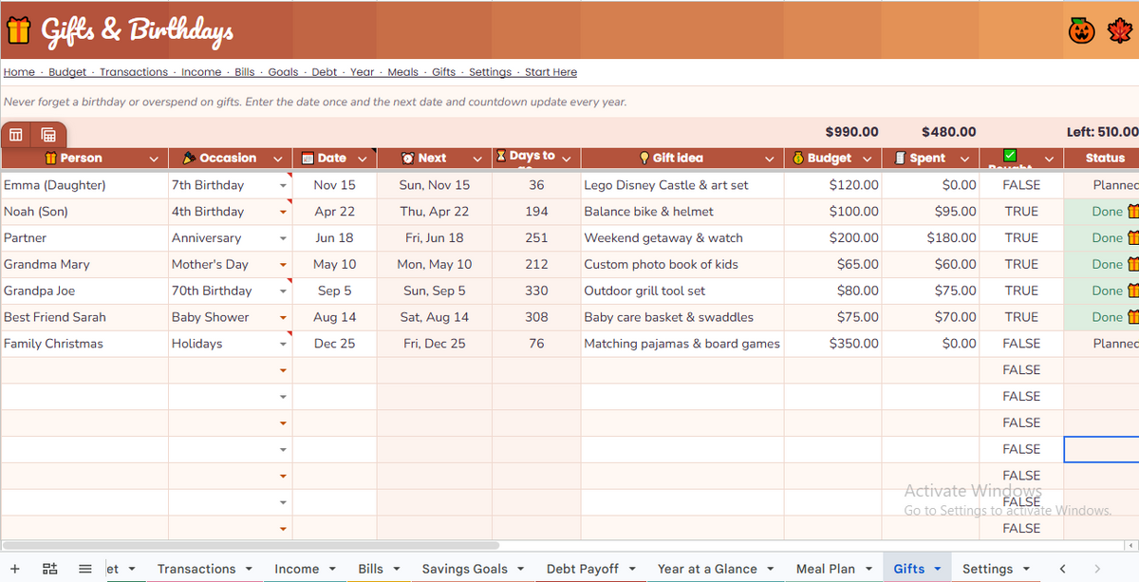Click the gift icon in Partner's Done status

pos(1132,238)
